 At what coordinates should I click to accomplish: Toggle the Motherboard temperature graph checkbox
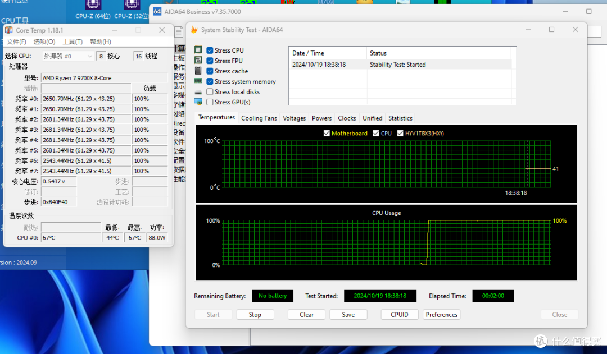click(327, 134)
